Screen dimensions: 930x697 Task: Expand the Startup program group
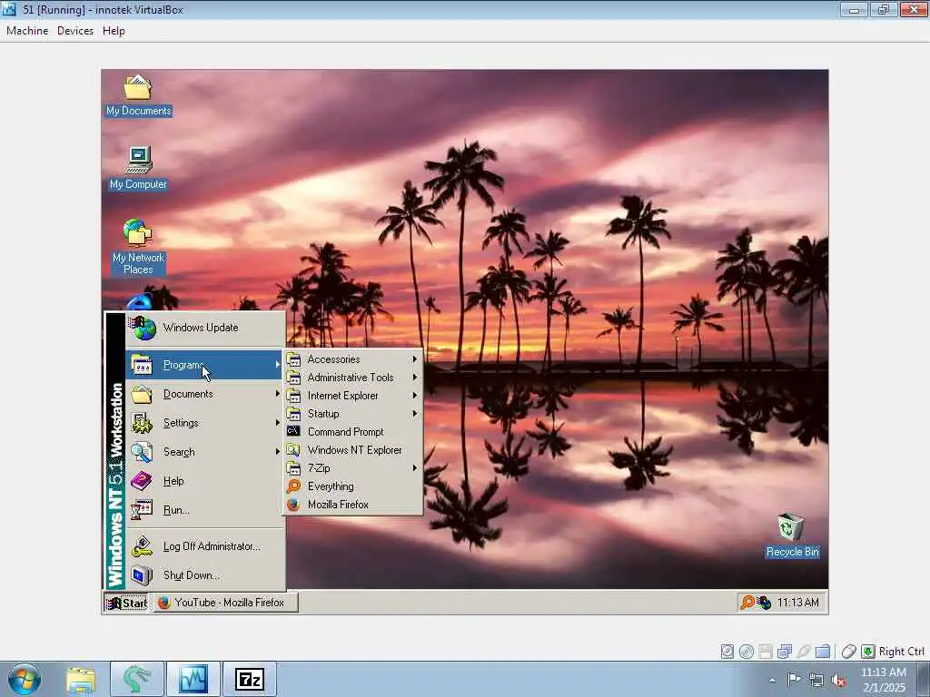click(353, 414)
